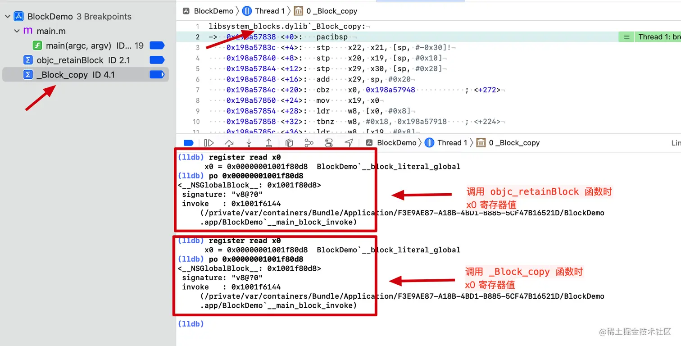
Task: Toggle main(argc, argv) breakpoint enabled indicator
Action: pyautogui.click(x=157, y=46)
